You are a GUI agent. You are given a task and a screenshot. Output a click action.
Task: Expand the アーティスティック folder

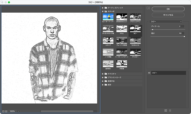pyautogui.click(x=103, y=8)
